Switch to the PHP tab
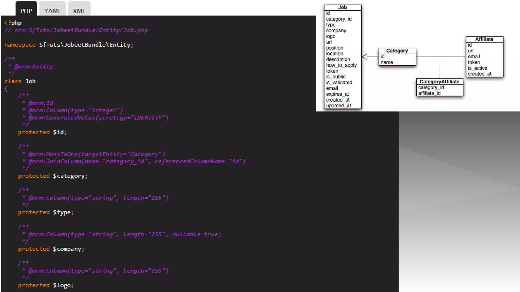 click(26, 11)
